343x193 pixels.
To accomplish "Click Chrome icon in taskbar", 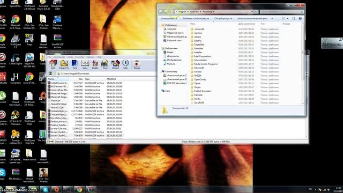I will pos(79,189).
